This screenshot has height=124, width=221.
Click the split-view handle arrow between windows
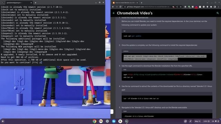coord(112,112)
